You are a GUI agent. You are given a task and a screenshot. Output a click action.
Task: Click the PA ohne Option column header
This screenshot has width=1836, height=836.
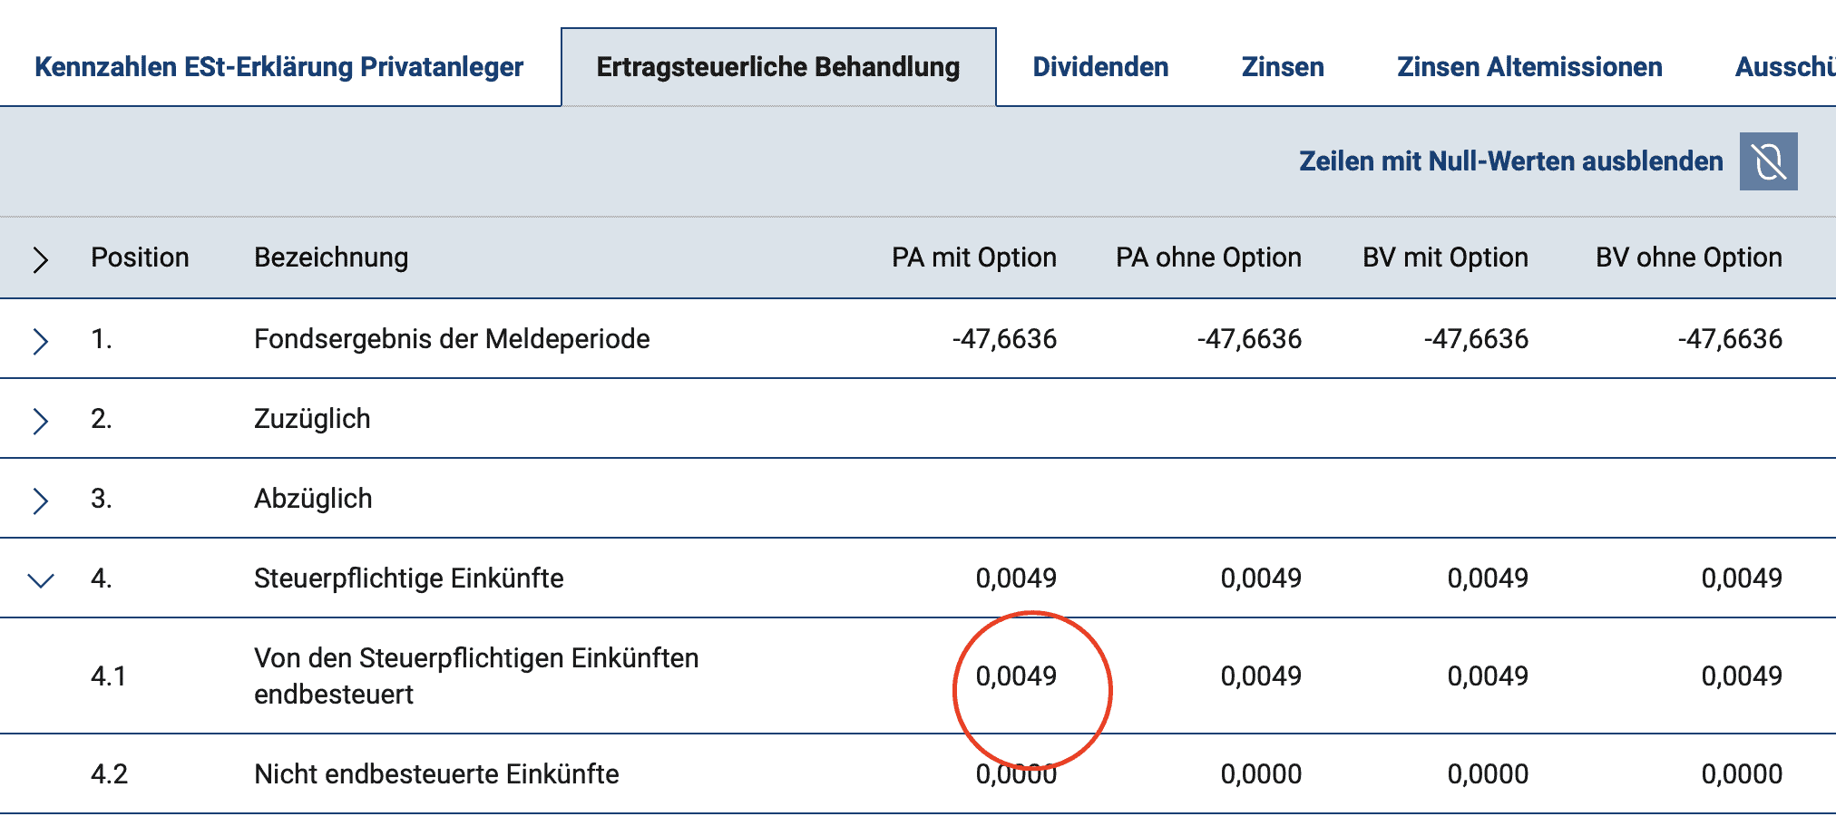[x=1208, y=258]
